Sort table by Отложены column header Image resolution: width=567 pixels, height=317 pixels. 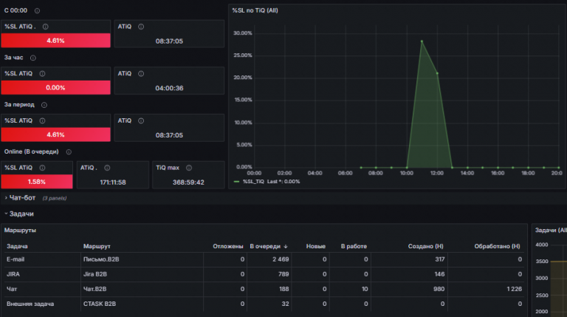pyautogui.click(x=228, y=246)
